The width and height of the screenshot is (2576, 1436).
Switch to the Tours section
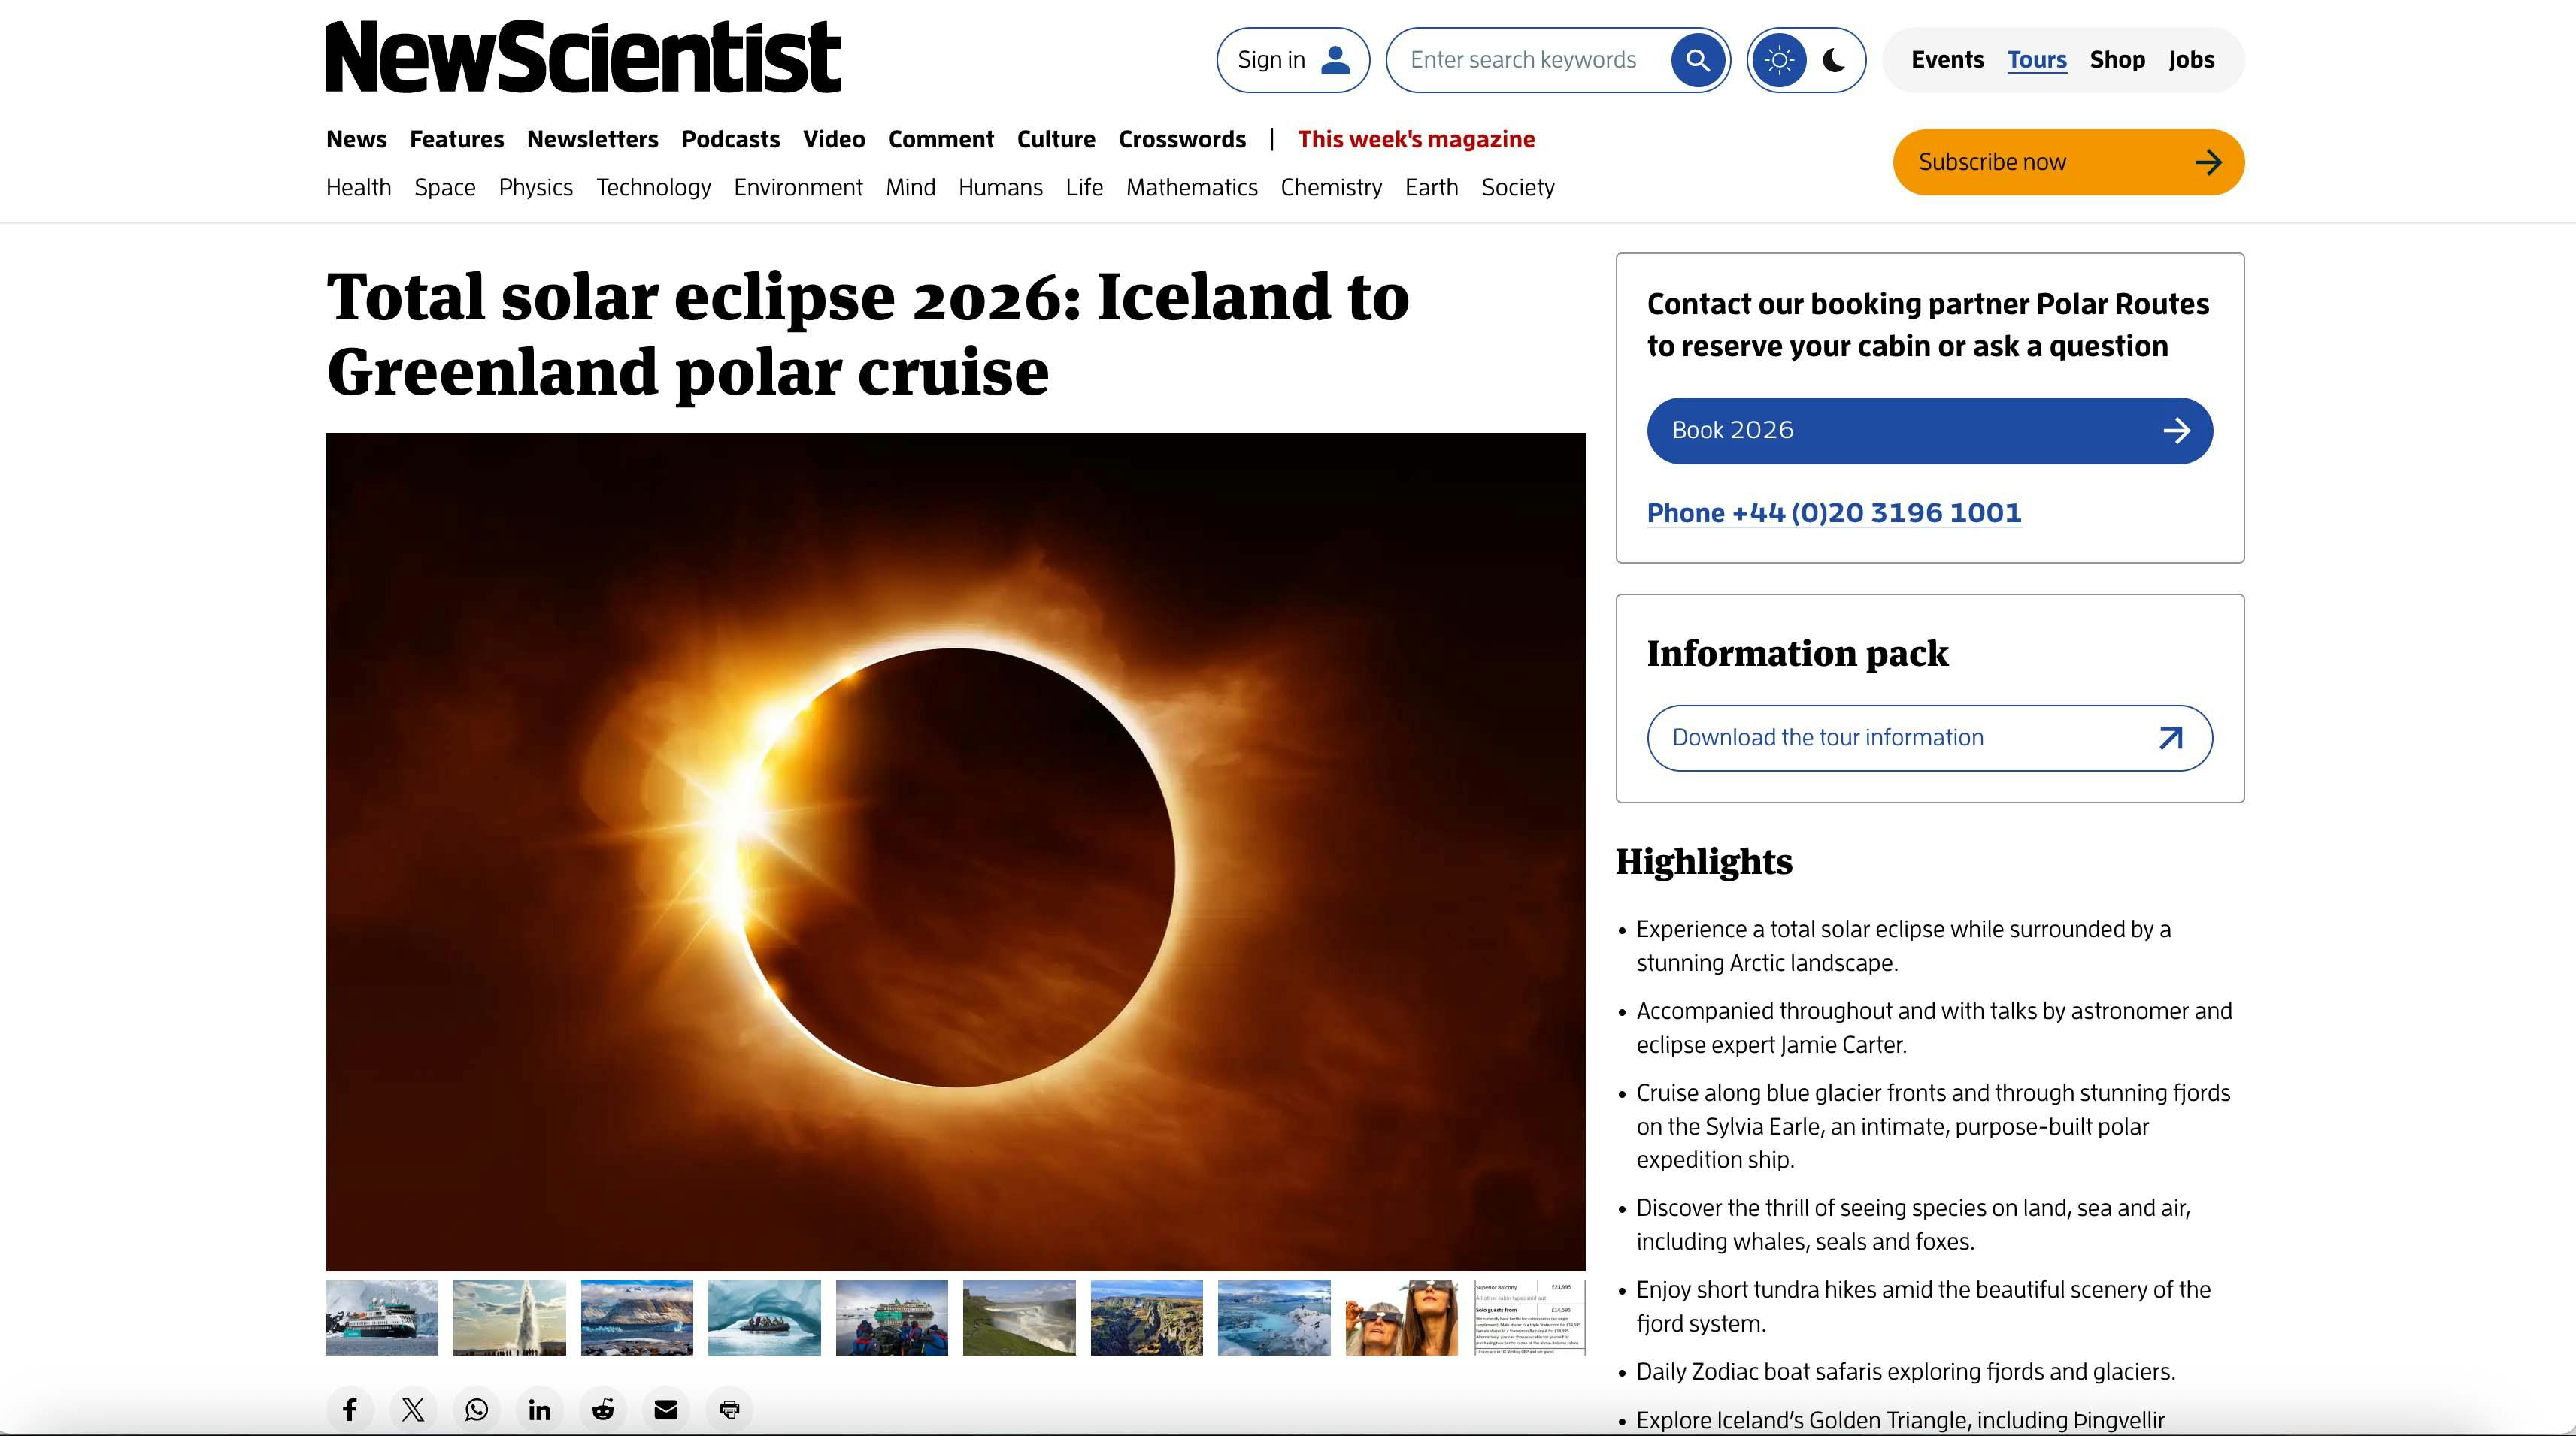2036,59
